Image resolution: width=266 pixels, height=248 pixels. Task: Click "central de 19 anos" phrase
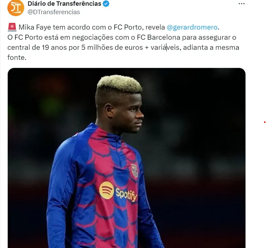tap(37, 47)
